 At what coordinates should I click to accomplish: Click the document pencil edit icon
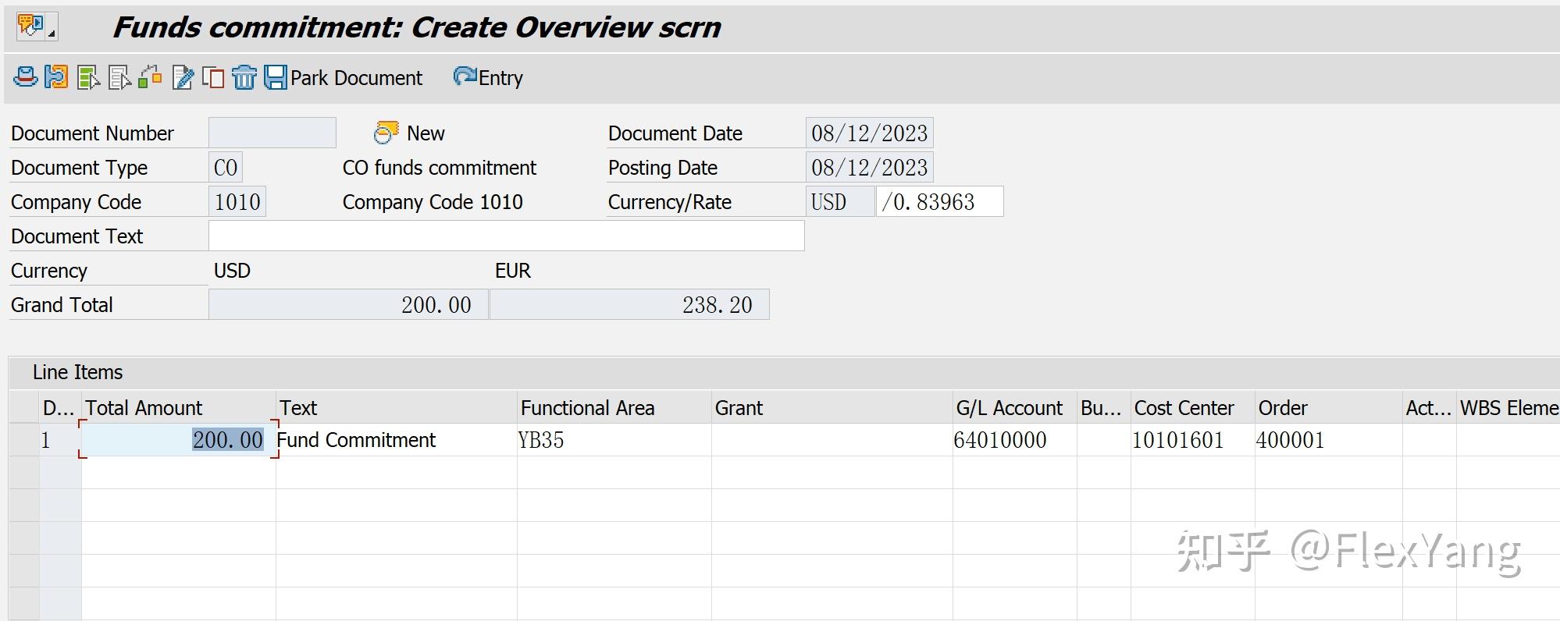[183, 77]
